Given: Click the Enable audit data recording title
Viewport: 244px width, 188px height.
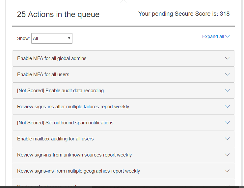Looking at the screenshot, I should point(60,91).
